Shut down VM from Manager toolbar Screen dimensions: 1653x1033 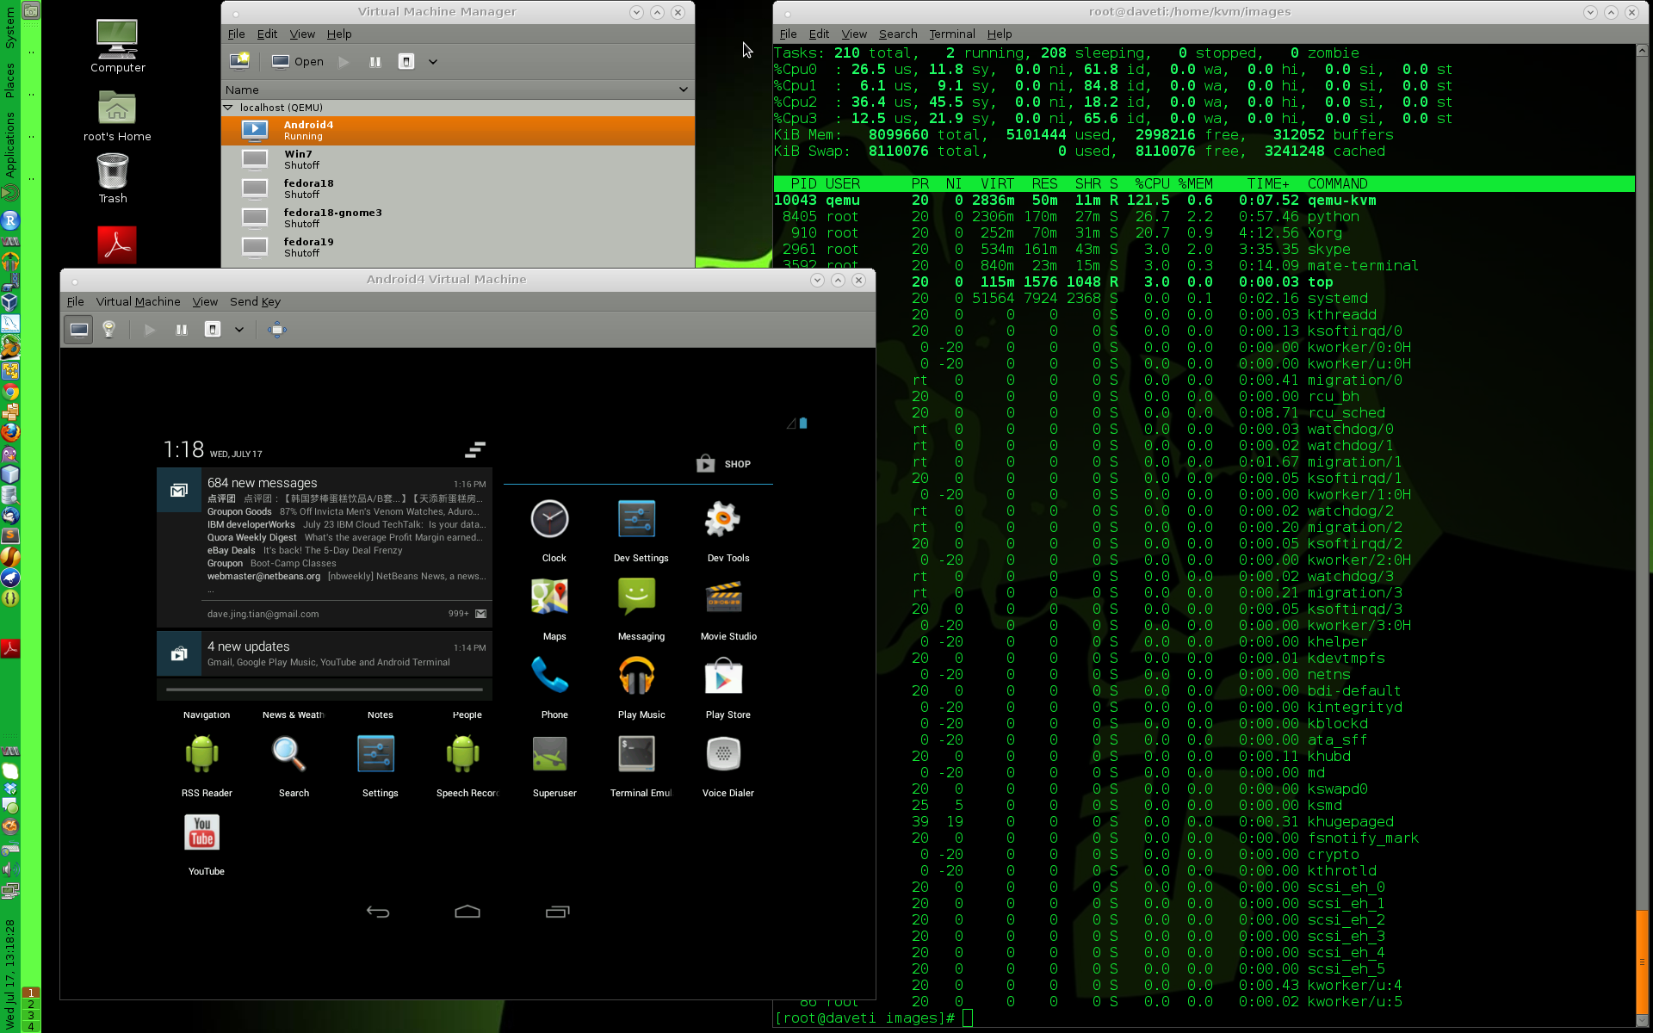coord(406,61)
